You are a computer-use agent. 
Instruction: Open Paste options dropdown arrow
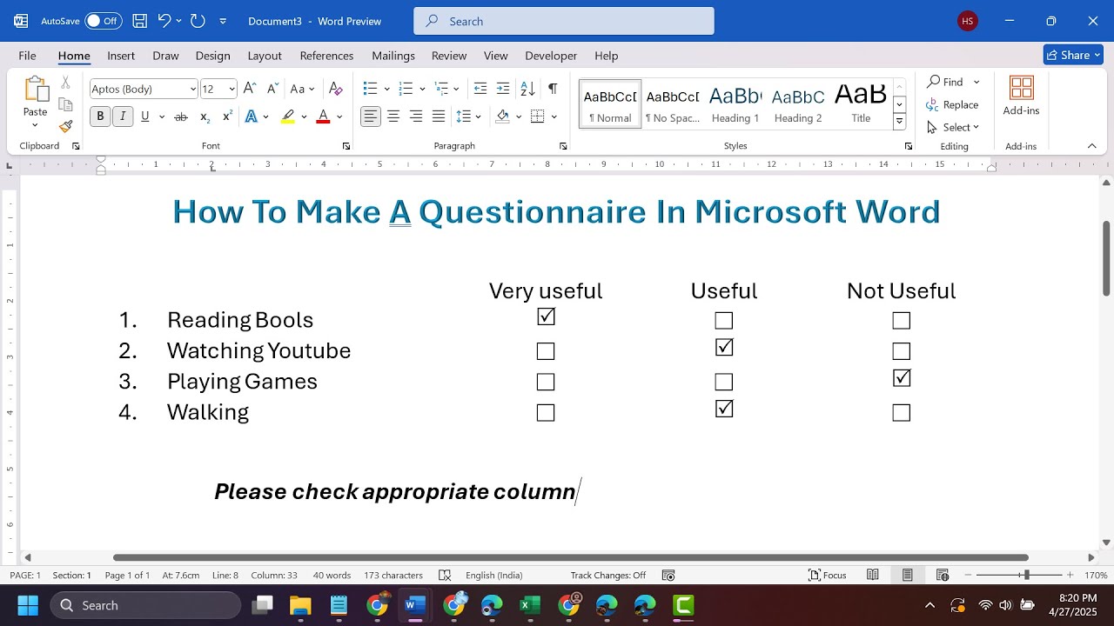[35, 125]
